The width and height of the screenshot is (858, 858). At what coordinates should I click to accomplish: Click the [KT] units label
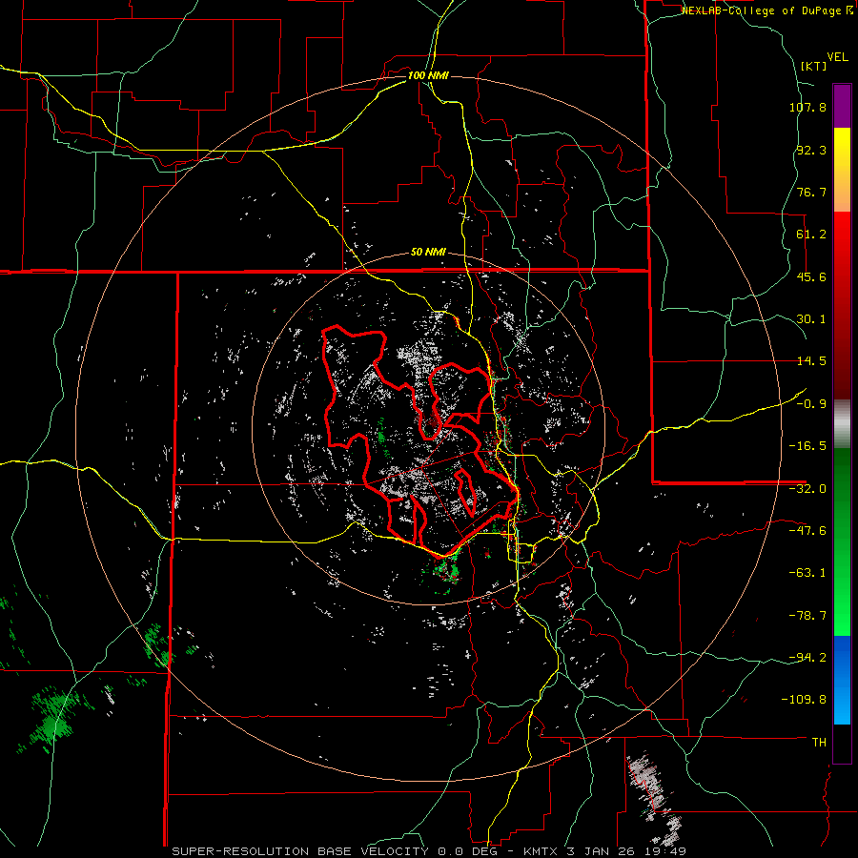813,66
